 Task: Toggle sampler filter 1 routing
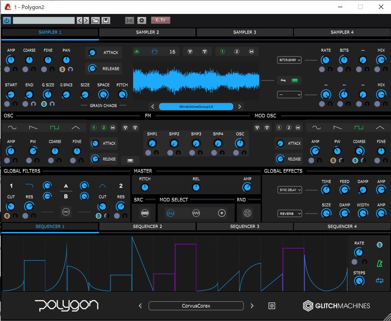tap(222, 52)
